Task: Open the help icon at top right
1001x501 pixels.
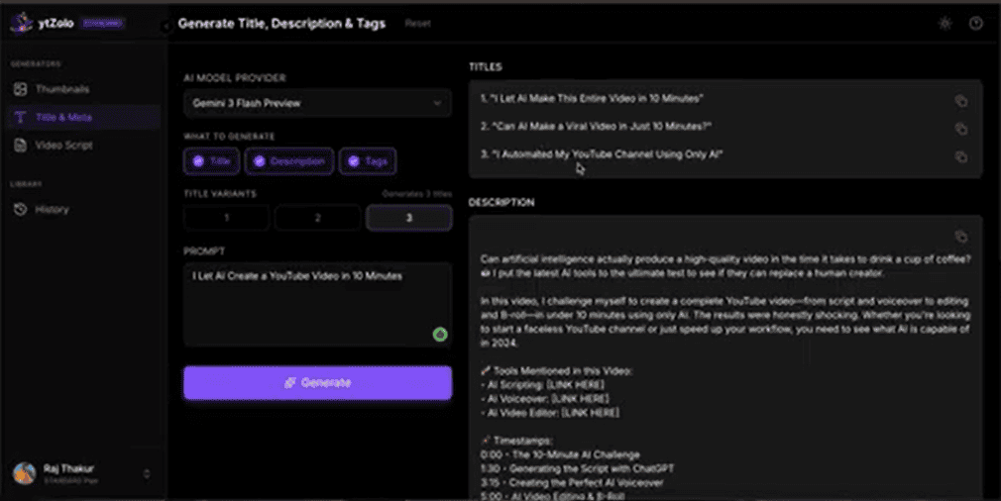Action: pyautogui.click(x=976, y=24)
